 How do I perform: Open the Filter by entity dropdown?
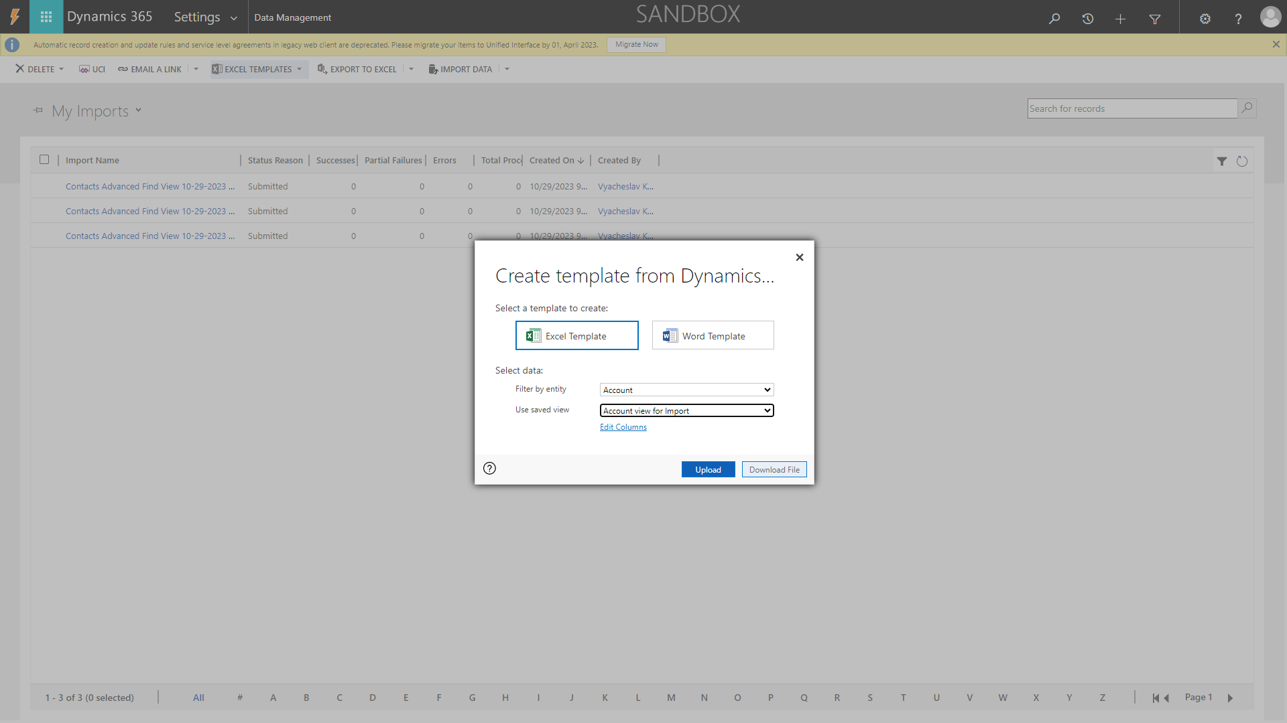pyautogui.click(x=687, y=390)
